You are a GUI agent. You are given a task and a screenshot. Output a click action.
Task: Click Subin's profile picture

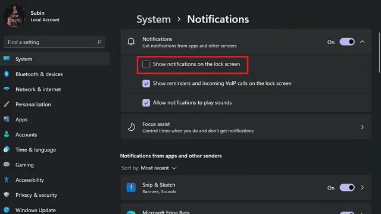[14, 16]
